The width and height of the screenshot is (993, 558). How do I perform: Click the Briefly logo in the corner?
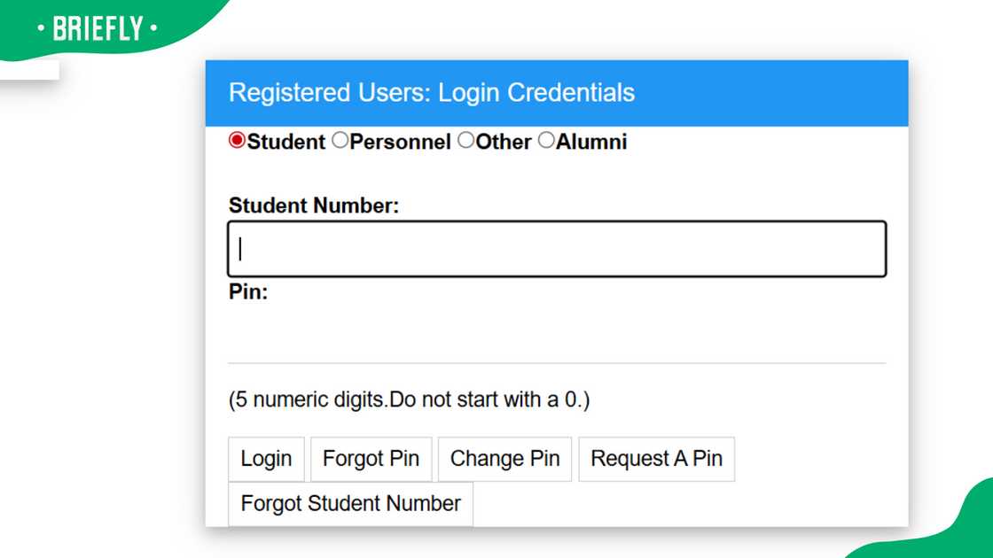coord(98,29)
